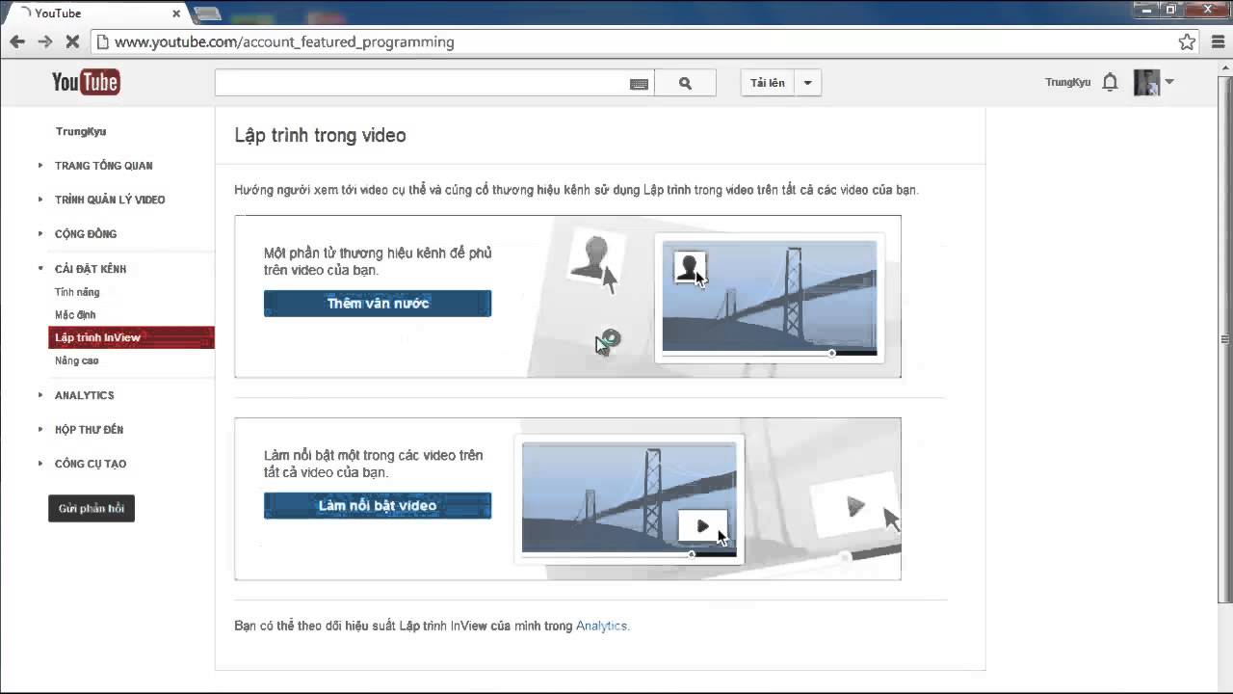Select Nâng cao in sidebar
The width and height of the screenshot is (1233, 694).
pos(77,360)
